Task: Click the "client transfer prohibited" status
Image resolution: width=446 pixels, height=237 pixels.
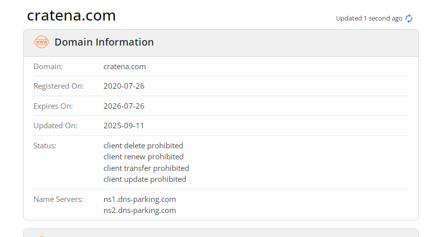Action: pyautogui.click(x=146, y=168)
